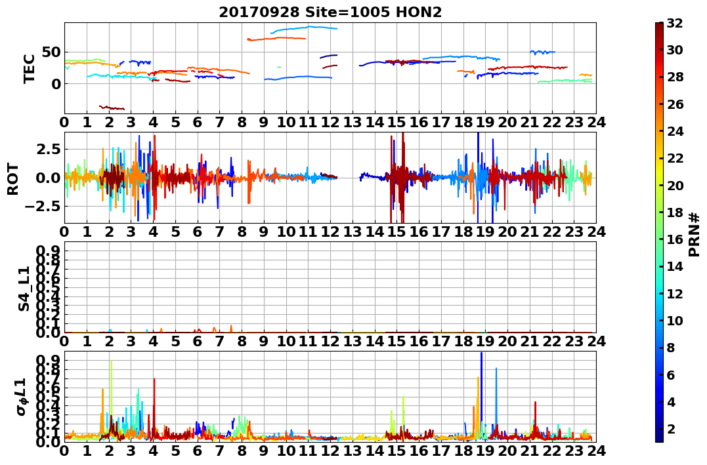Click hour 8 tick under S4_L1 panel
The height and width of the screenshot is (465, 707).
pos(242,341)
